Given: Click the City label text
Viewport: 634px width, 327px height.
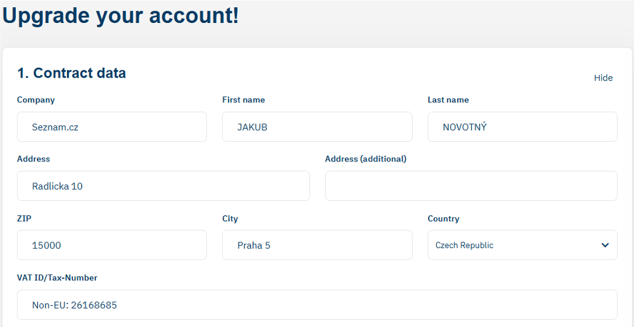Looking at the screenshot, I should point(230,219).
